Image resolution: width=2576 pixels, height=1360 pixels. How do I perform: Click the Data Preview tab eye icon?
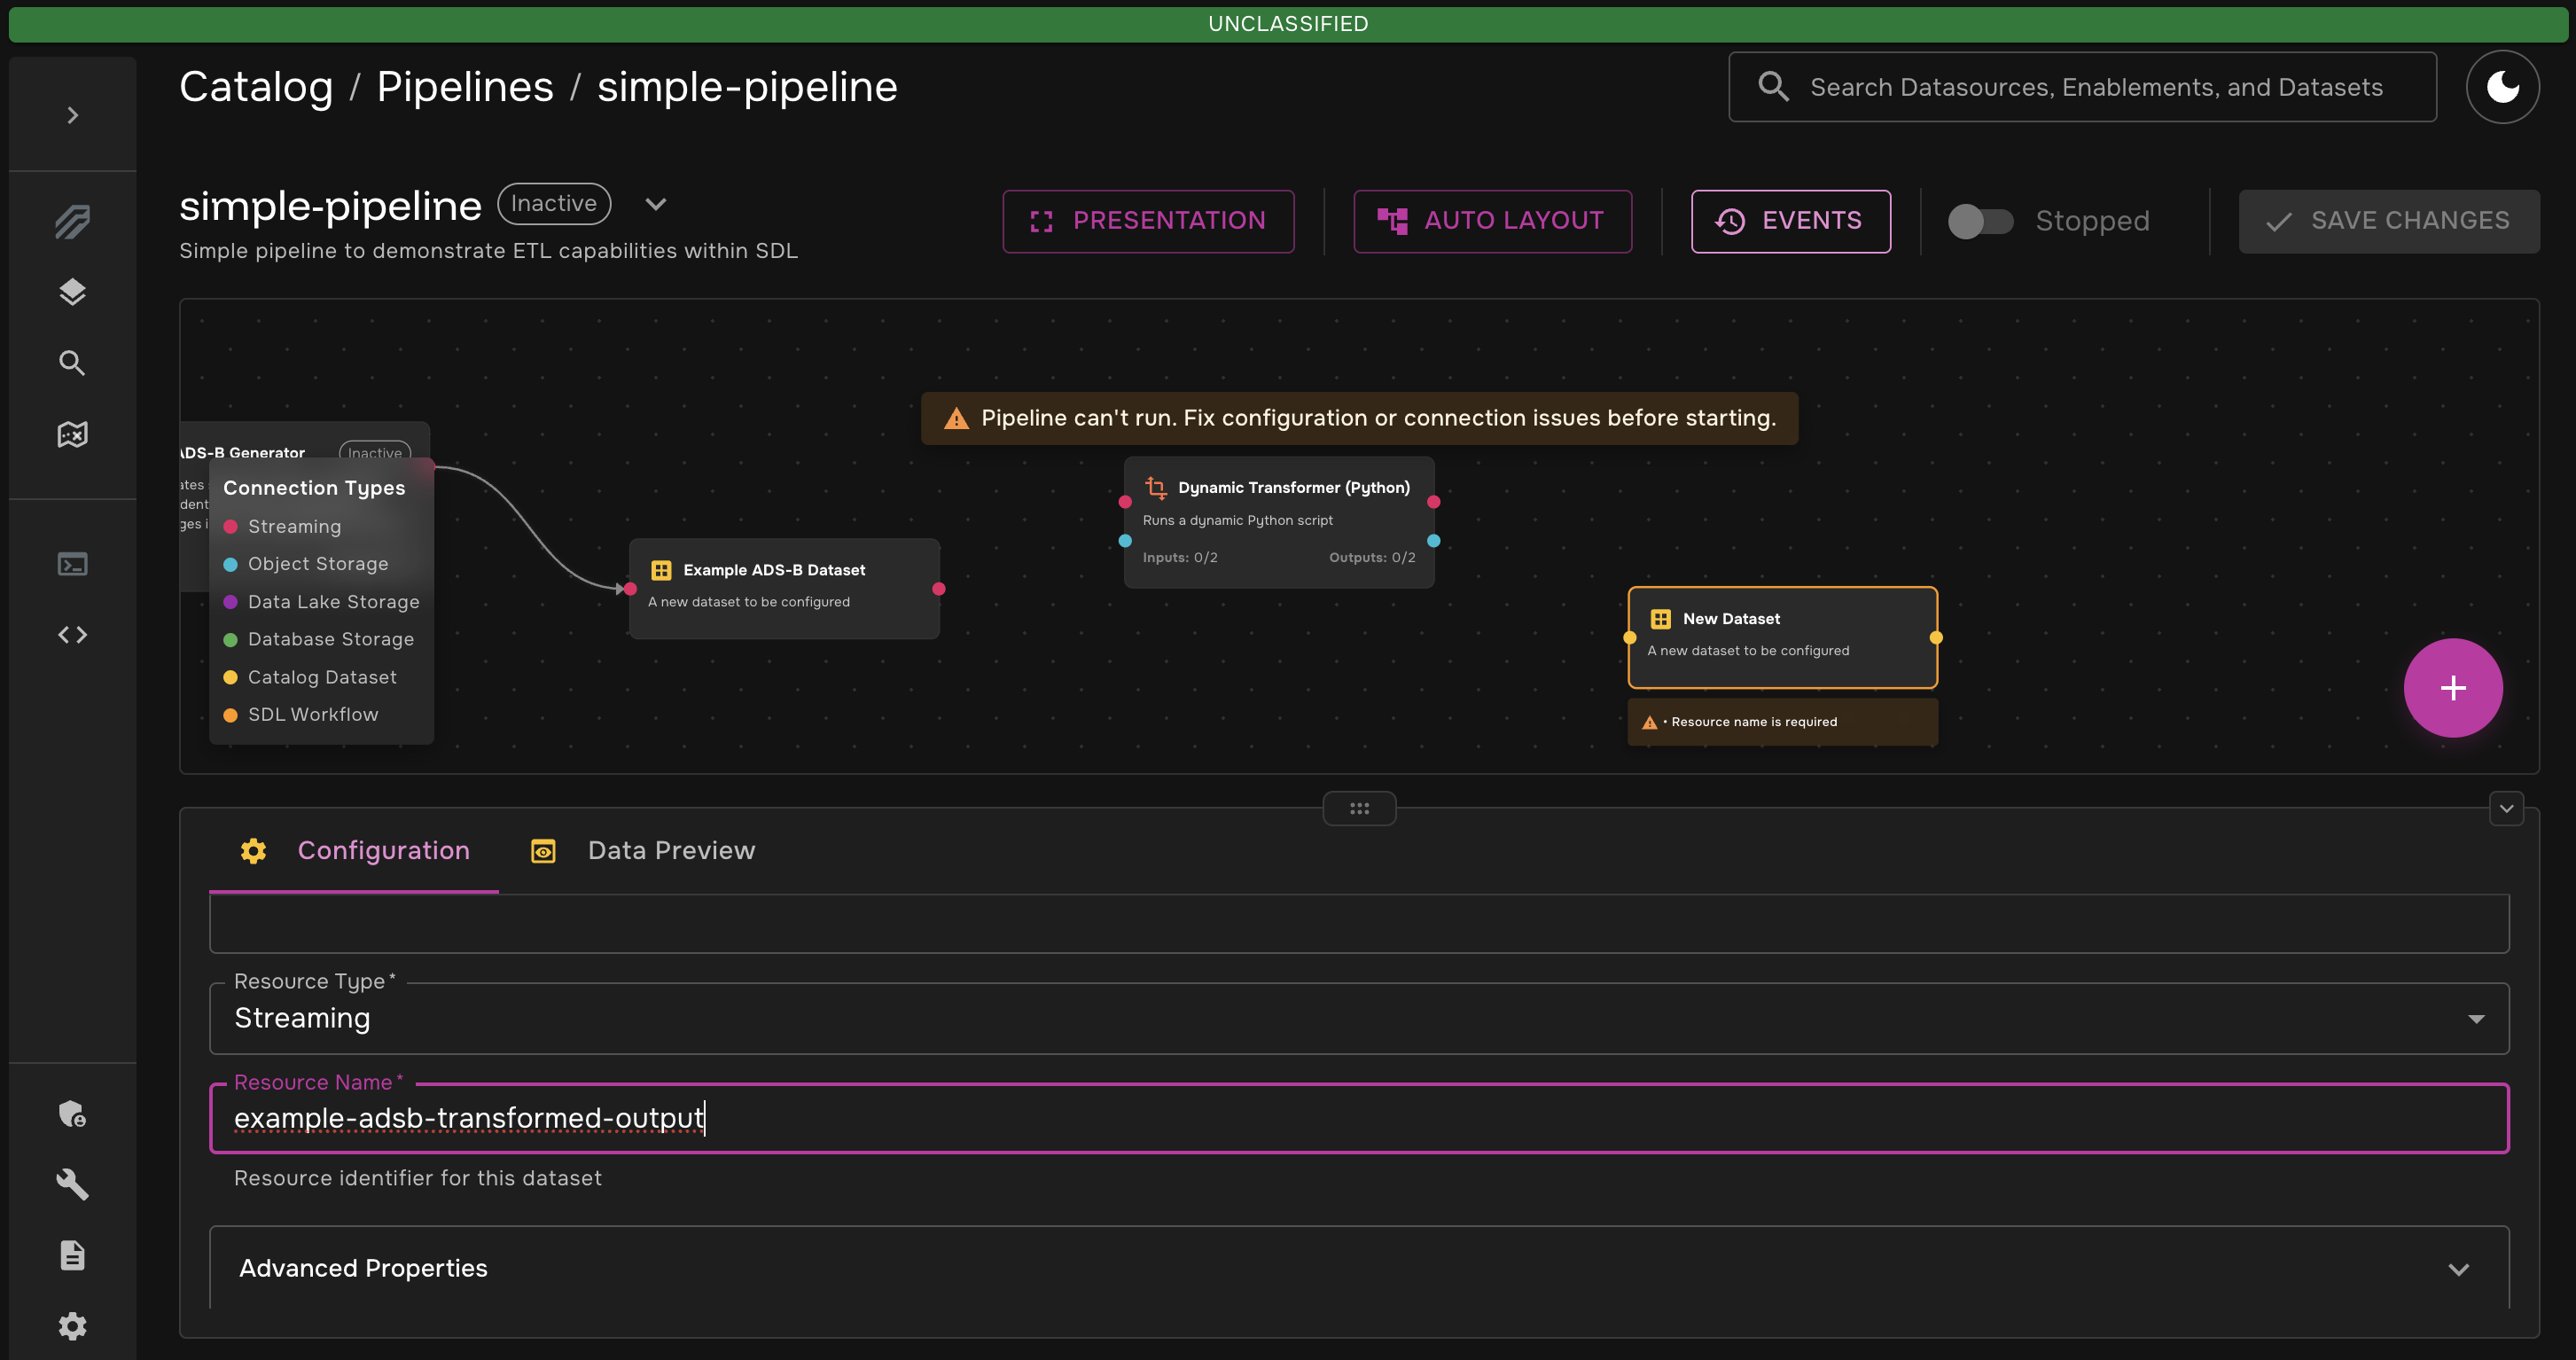coord(543,851)
